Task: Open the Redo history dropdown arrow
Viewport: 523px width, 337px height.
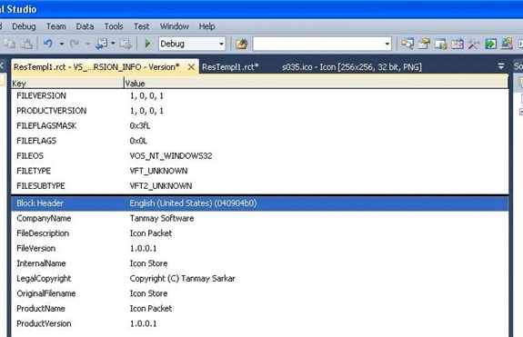Action: coord(87,44)
